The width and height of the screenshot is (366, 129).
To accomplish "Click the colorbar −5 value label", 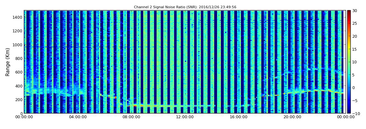I will click(x=354, y=100).
